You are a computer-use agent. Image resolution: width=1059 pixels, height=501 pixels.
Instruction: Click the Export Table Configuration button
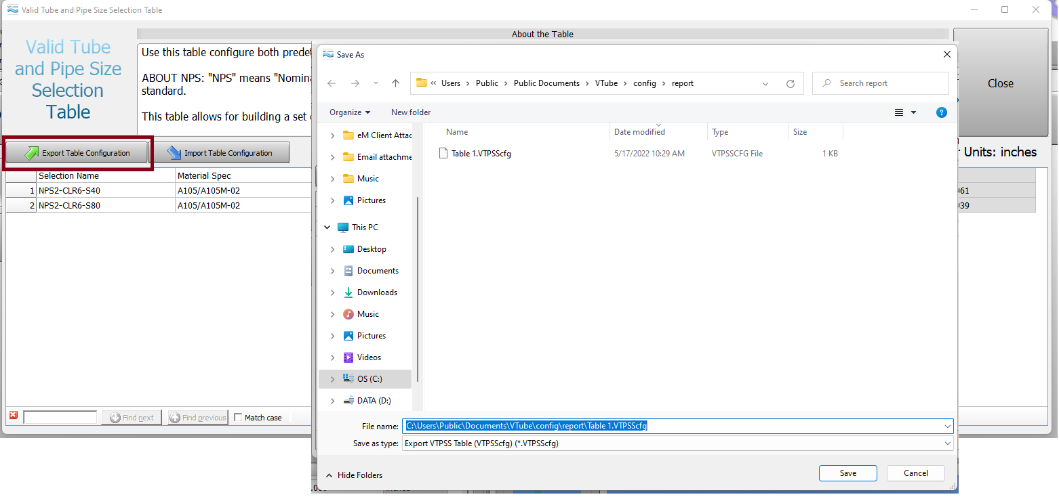[x=77, y=153]
